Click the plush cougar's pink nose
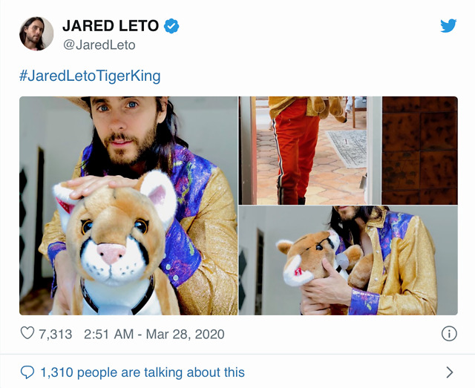This screenshot has width=475, height=388. [111, 253]
